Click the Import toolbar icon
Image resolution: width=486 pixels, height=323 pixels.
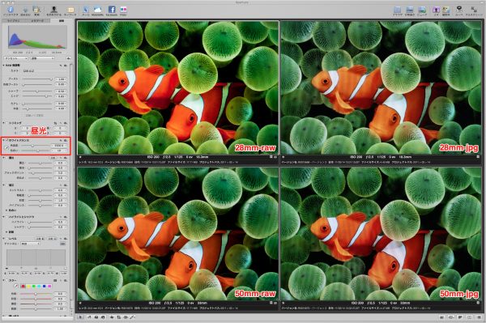[25, 11]
